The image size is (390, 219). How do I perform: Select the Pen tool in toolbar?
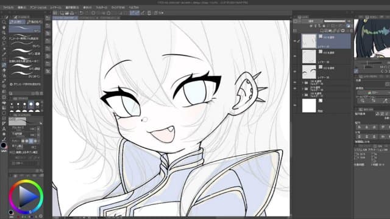click(4, 65)
